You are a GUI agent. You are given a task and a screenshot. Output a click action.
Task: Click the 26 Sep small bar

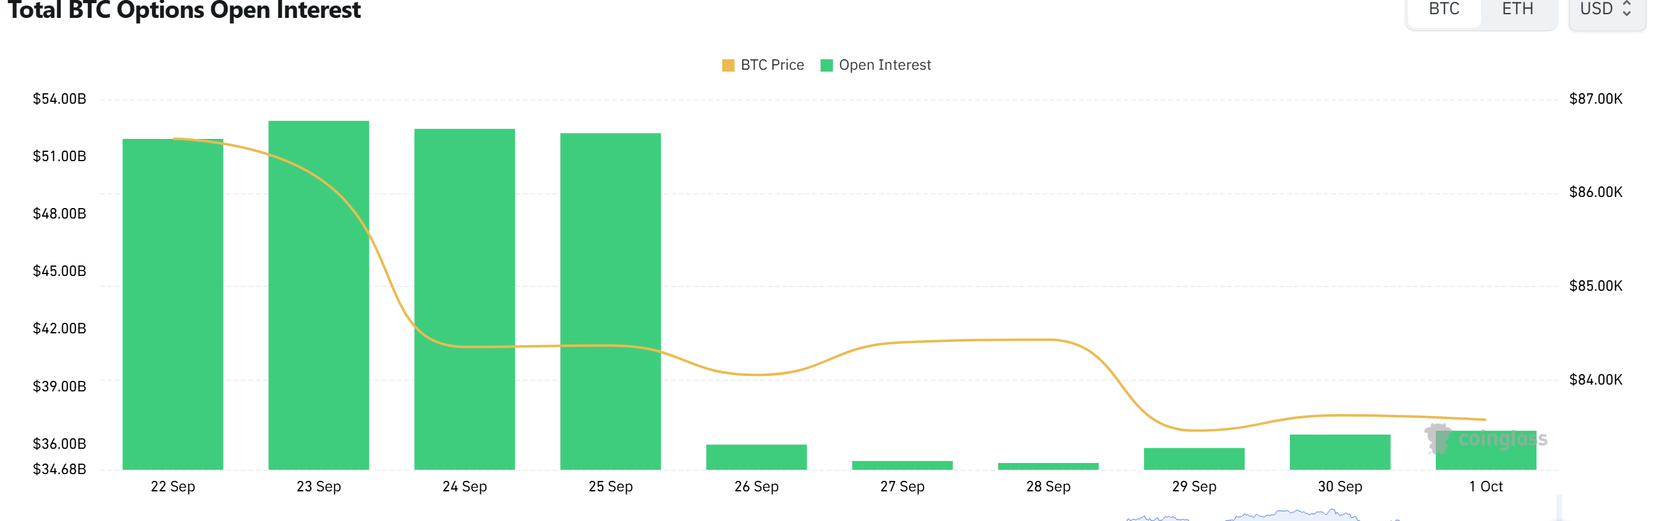coord(757,457)
